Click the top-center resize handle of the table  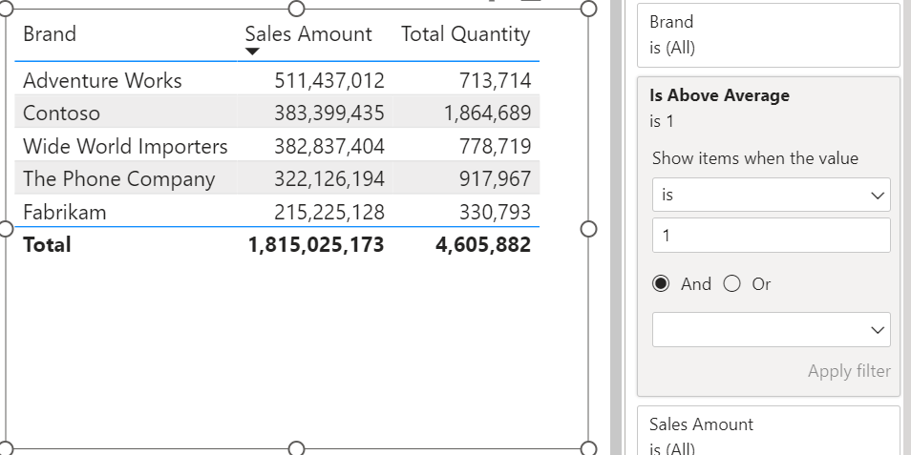tap(296, 9)
